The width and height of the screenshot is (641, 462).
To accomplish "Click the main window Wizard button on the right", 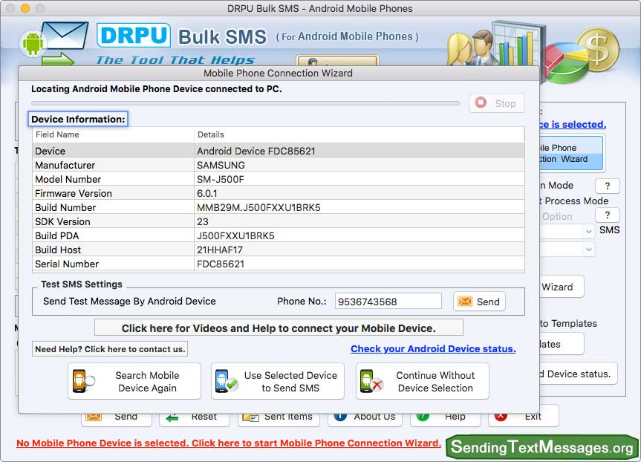I will 562,287.
